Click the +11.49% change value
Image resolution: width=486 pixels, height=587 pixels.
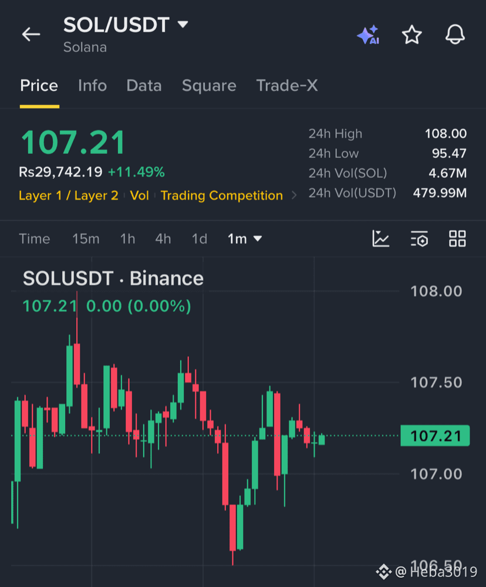(x=136, y=172)
